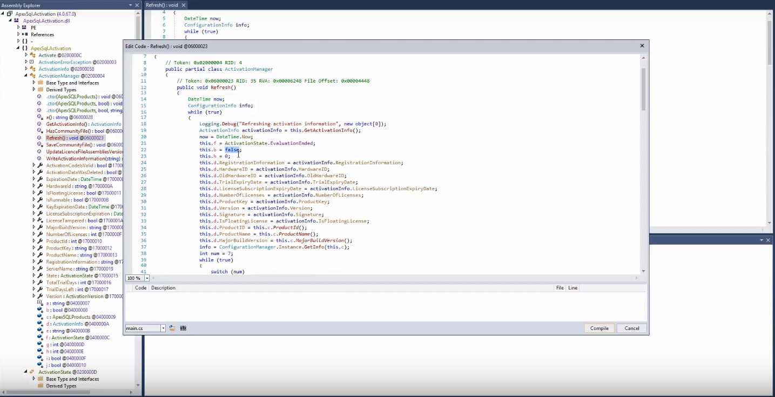Select WriteActivationInformation(string) in the tree
The height and width of the screenshot is (397, 775).
point(84,159)
